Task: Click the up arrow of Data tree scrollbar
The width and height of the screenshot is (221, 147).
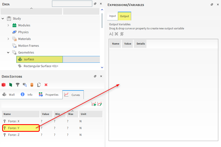Action: [x=102, y=10]
